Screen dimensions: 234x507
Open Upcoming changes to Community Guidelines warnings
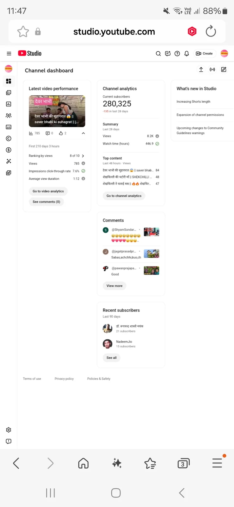[200, 131]
